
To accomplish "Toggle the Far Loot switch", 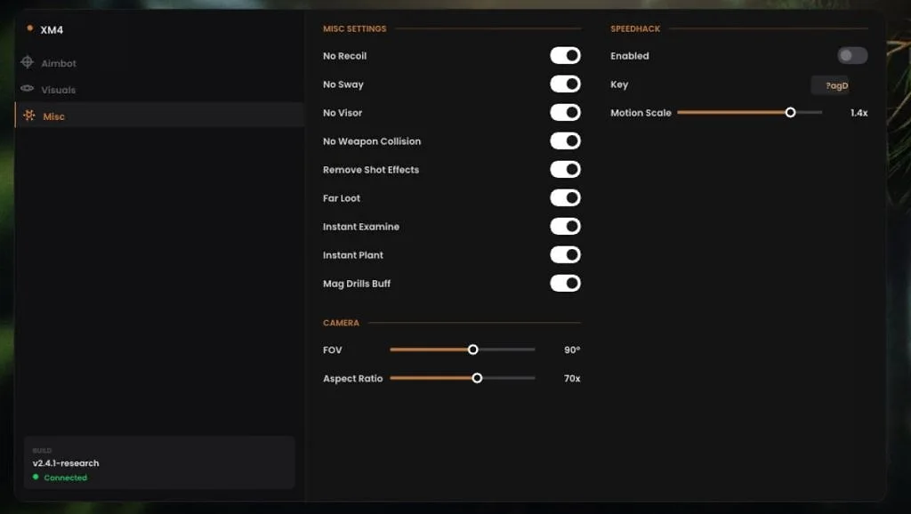I will coord(565,198).
